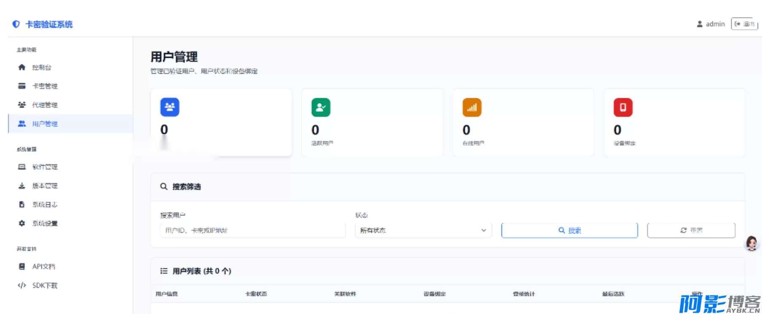Select 软件管理 in sidebar
Screen dimensions: 762x314
pyautogui.click(x=45, y=167)
